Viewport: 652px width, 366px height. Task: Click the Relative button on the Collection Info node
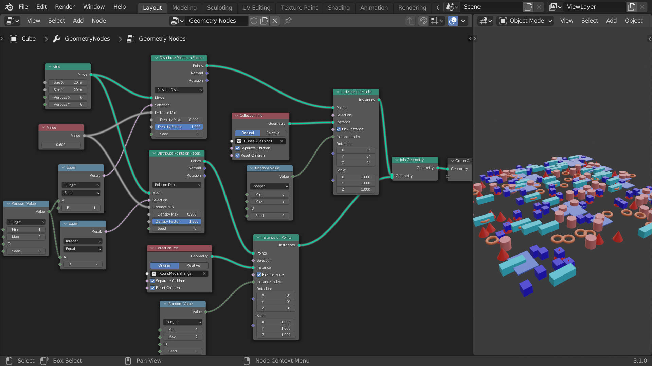coord(273,133)
